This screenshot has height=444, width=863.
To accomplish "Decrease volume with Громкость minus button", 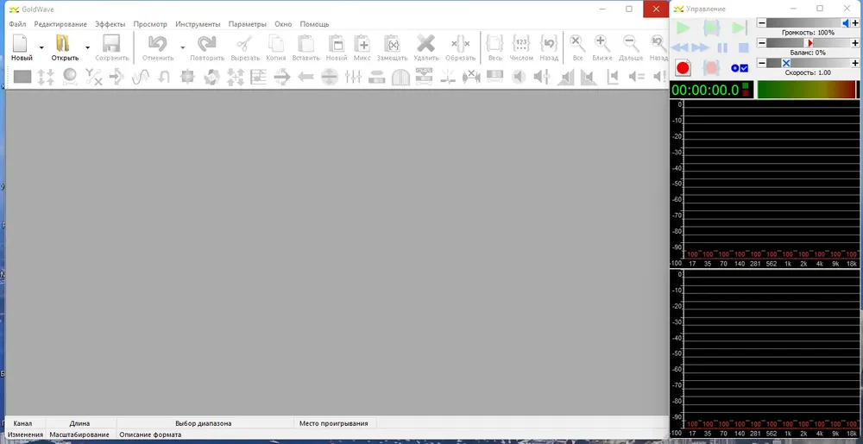I will [762, 22].
